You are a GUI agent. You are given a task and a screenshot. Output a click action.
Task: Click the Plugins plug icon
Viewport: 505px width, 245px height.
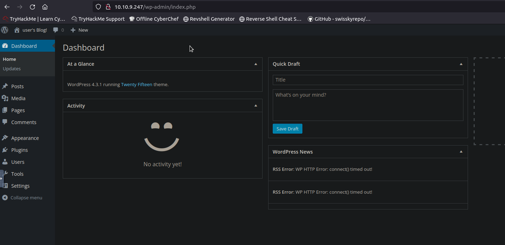[x=5, y=150]
